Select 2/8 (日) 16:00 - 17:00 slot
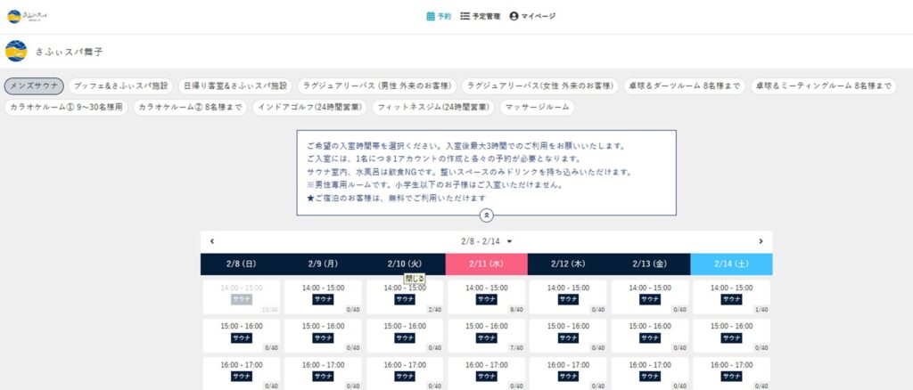Image resolution: width=913 pixels, height=390 pixels. (241, 374)
